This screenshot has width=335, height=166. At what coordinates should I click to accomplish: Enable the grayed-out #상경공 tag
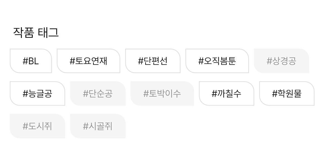(x=281, y=61)
